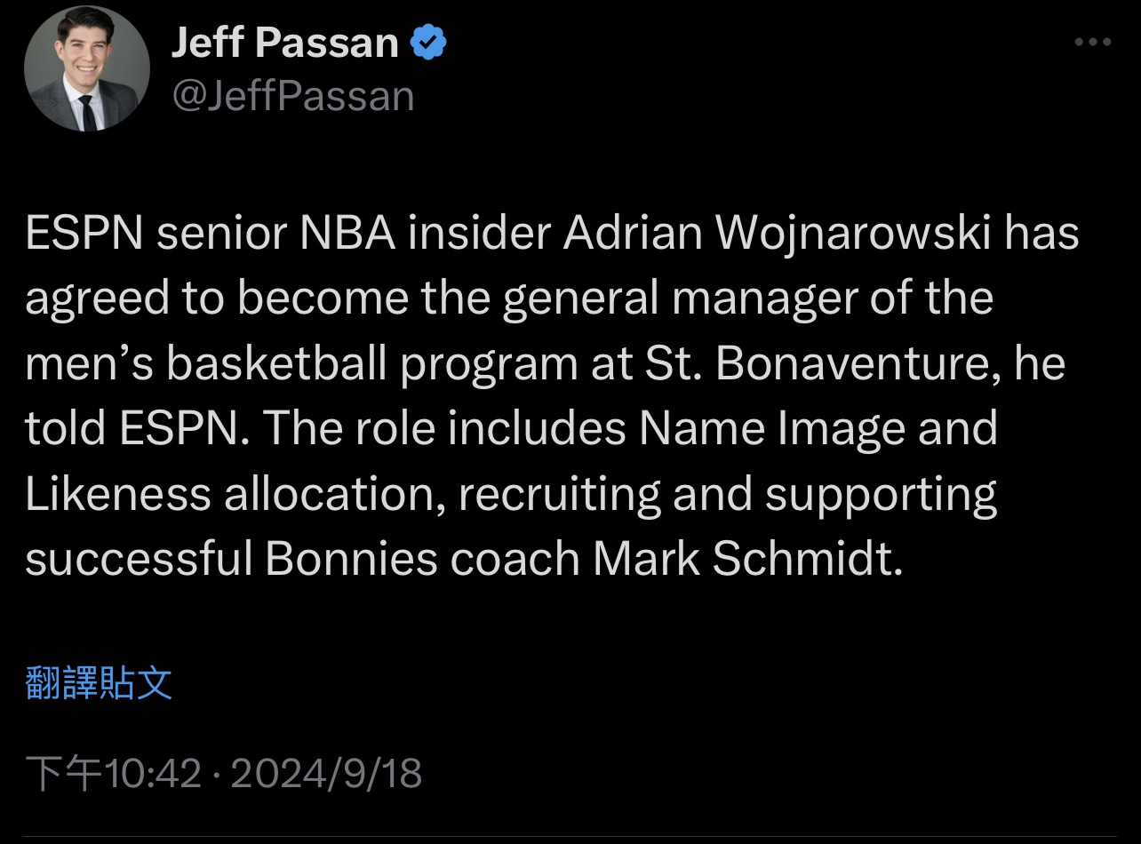The image size is (1141, 844).
Task: Click the word Likeness in the post
Action: [117, 493]
